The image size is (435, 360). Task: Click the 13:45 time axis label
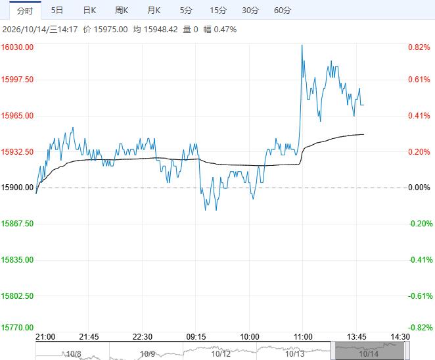(357, 337)
